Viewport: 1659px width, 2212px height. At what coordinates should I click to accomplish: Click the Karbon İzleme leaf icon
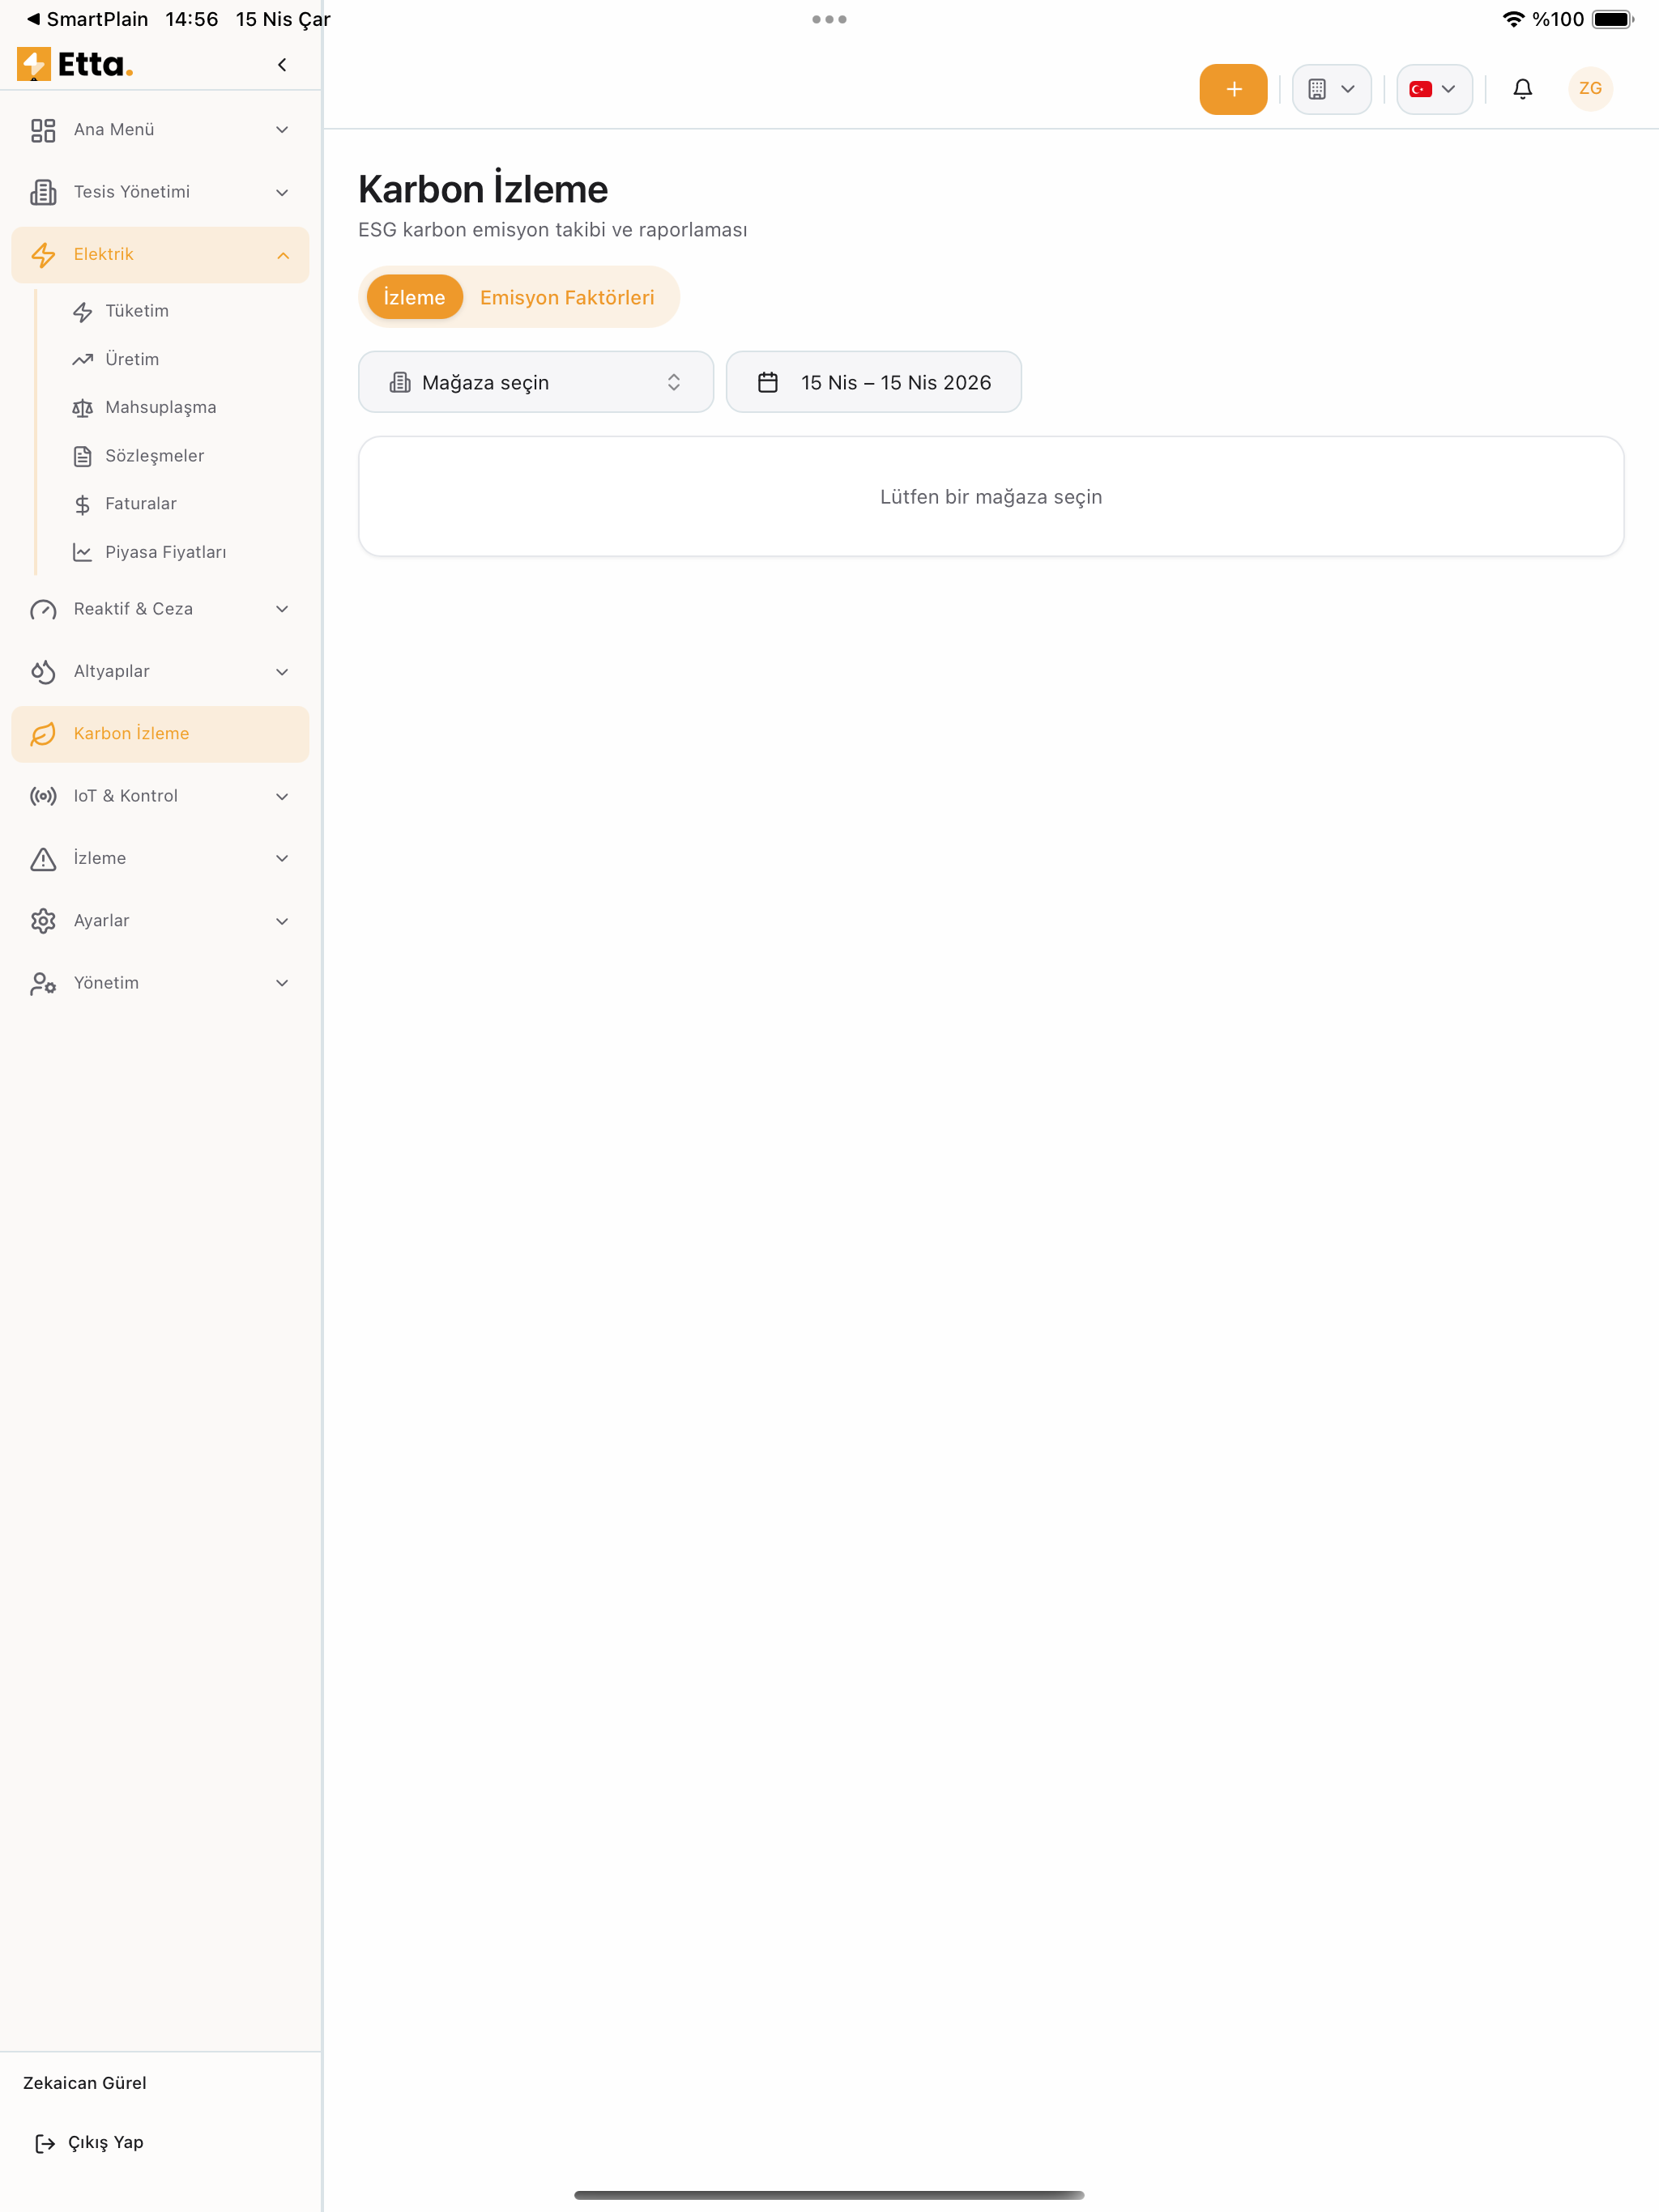(43, 734)
